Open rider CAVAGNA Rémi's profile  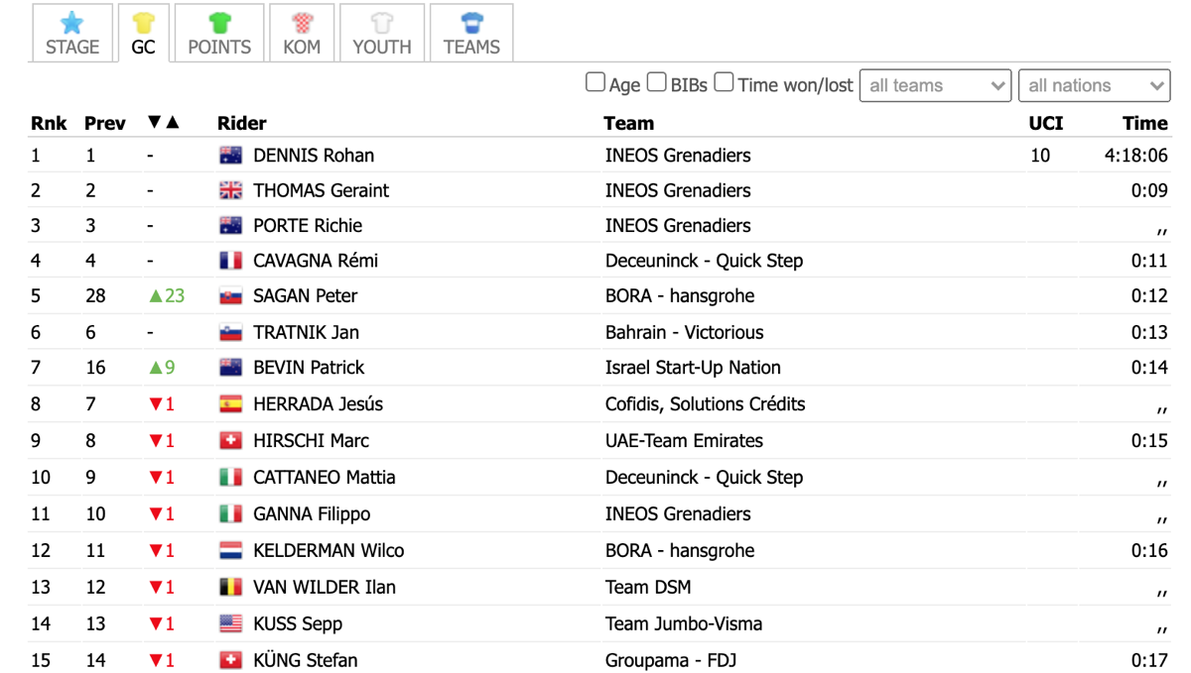click(316, 261)
